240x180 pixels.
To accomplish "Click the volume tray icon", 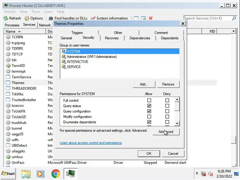I will pos(211,174).
